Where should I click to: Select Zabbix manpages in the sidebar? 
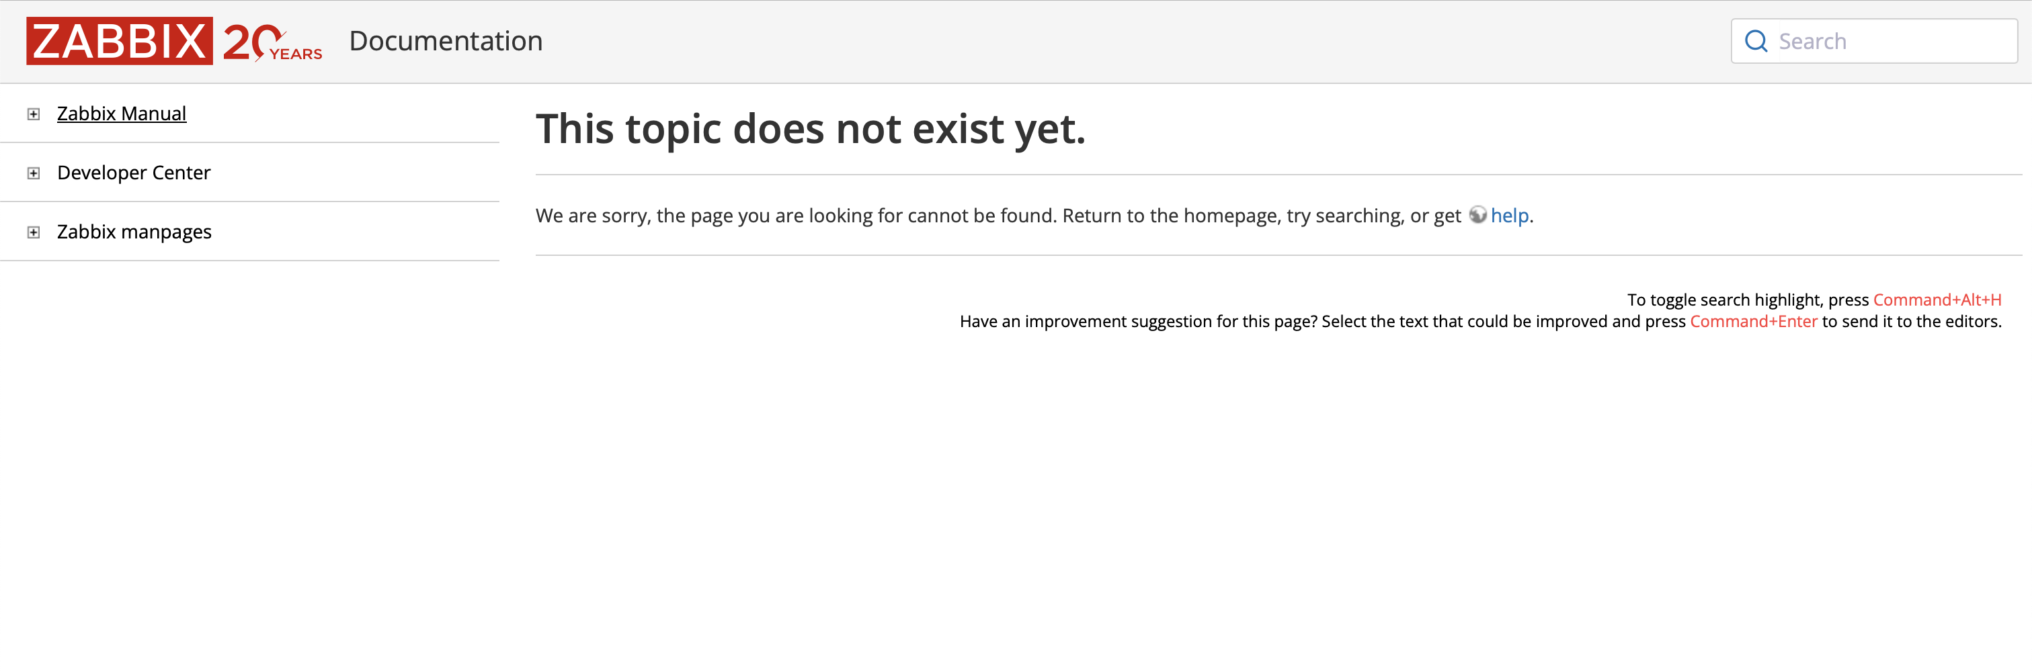point(134,232)
